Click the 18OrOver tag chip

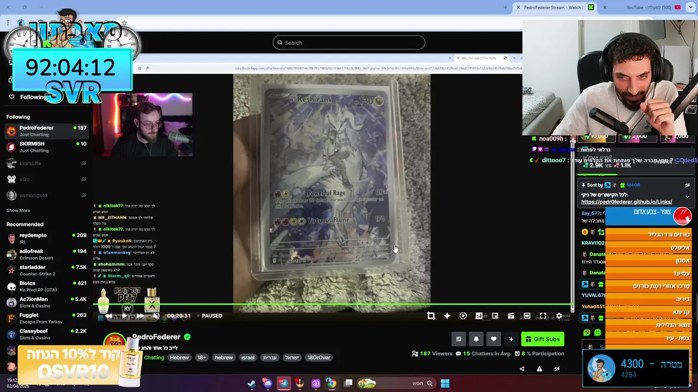coord(318,358)
